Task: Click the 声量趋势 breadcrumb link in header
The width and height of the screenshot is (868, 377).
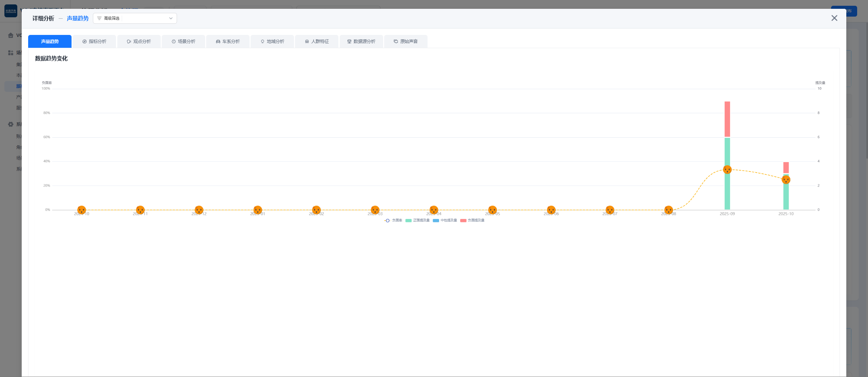Action: click(78, 18)
